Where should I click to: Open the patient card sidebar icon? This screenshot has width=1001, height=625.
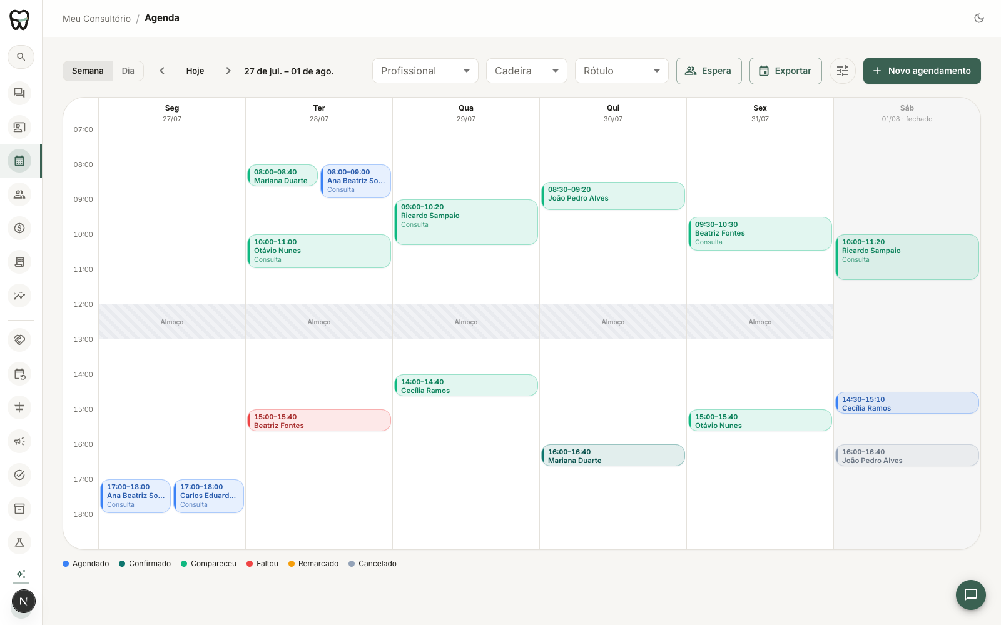(x=19, y=127)
